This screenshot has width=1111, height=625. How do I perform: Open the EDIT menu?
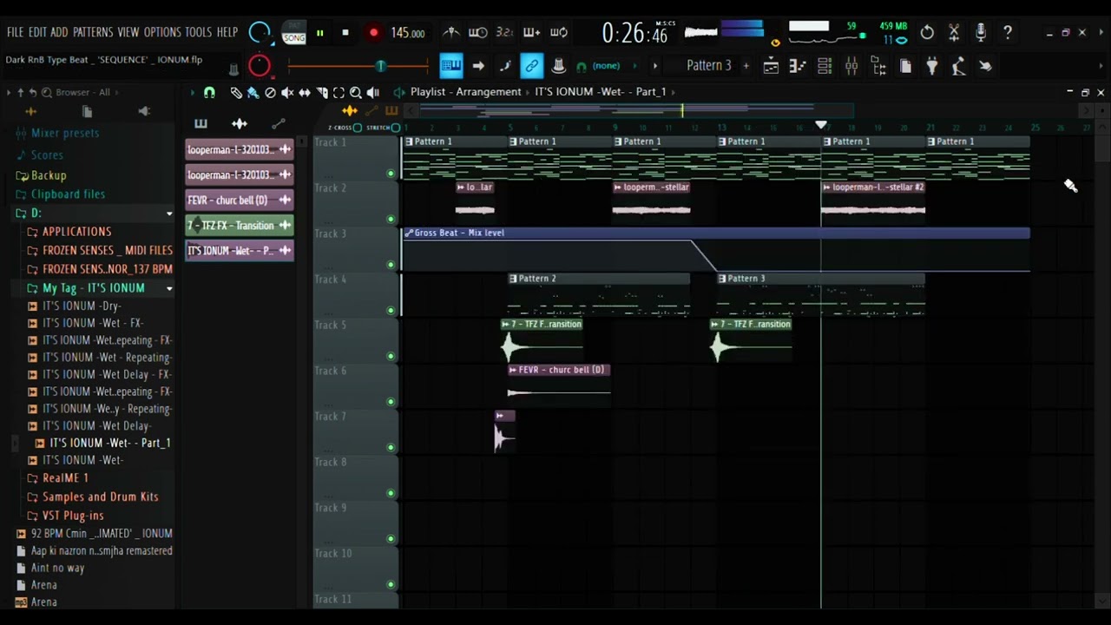[37, 32]
